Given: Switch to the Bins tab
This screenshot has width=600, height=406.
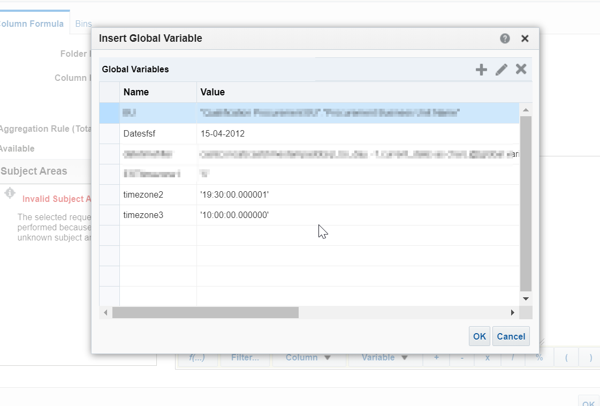Looking at the screenshot, I should pos(83,24).
